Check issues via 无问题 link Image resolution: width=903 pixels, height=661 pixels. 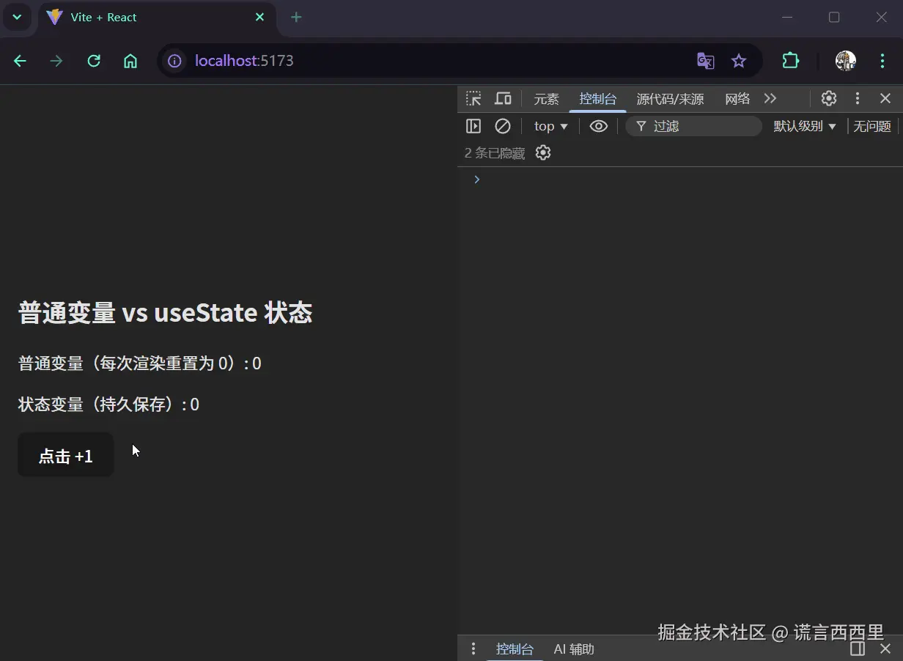point(871,126)
